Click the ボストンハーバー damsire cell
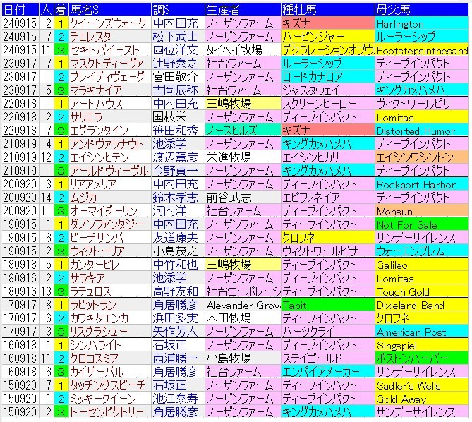472x422 pixels. tap(421, 359)
